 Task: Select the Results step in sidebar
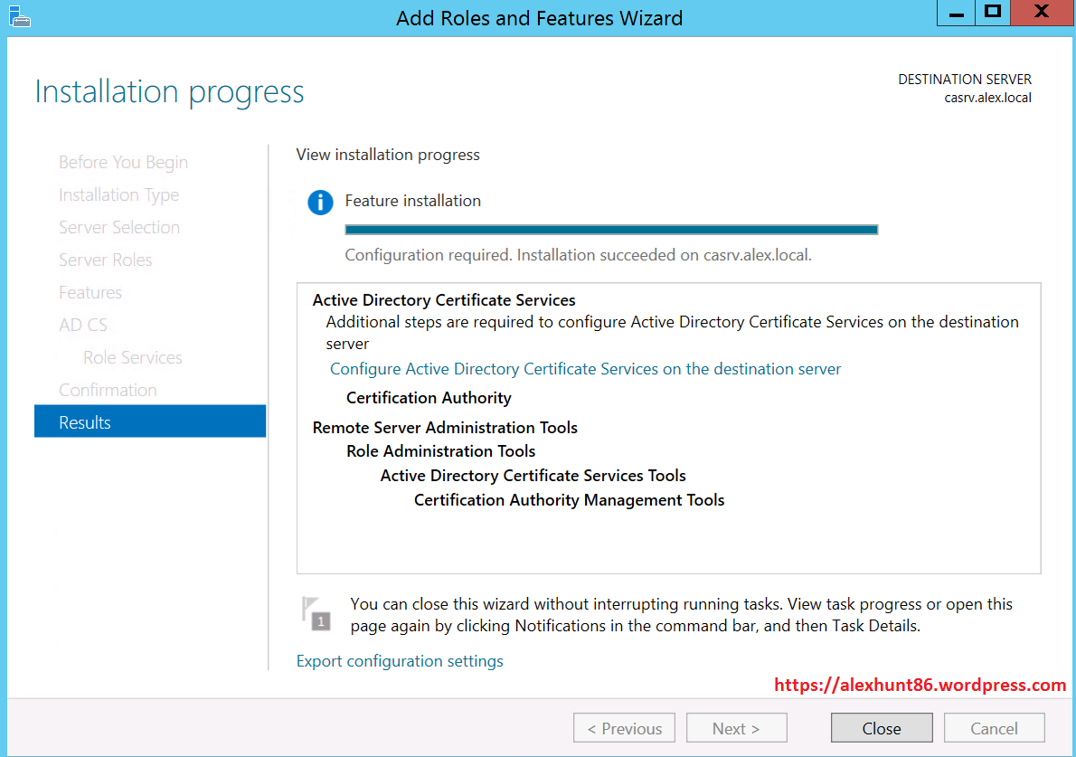pyautogui.click(x=150, y=422)
